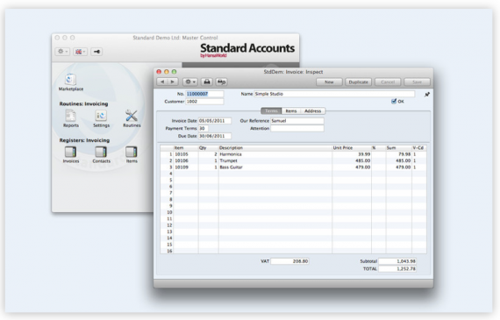Viewport: 500px width, 320px height.
Task: Switch to the Address tab
Action: click(x=313, y=111)
